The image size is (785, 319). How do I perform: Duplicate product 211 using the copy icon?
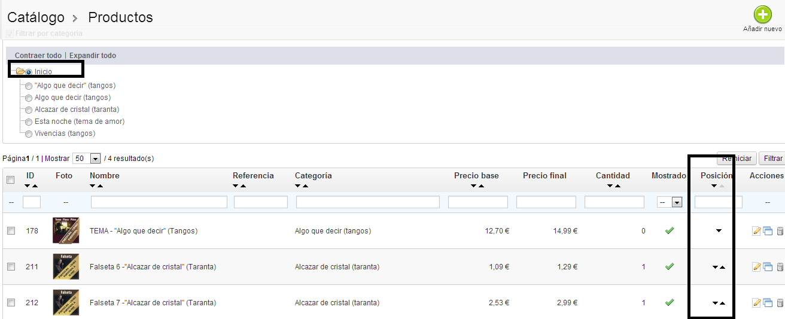click(768, 267)
